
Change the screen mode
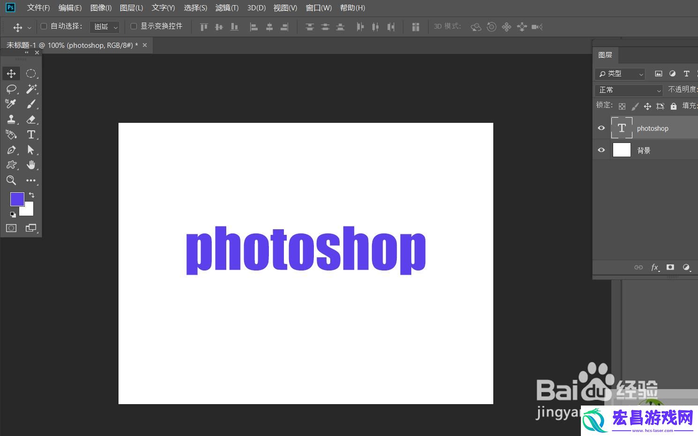[31, 228]
